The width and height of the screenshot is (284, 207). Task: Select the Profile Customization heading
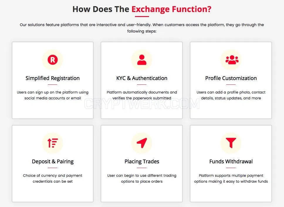(231, 78)
